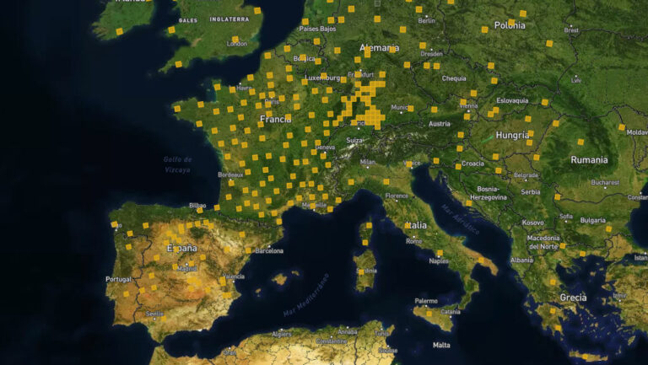Select the Kosovo label

532,223
